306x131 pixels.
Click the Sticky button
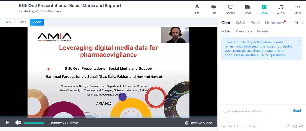[251, 126]
